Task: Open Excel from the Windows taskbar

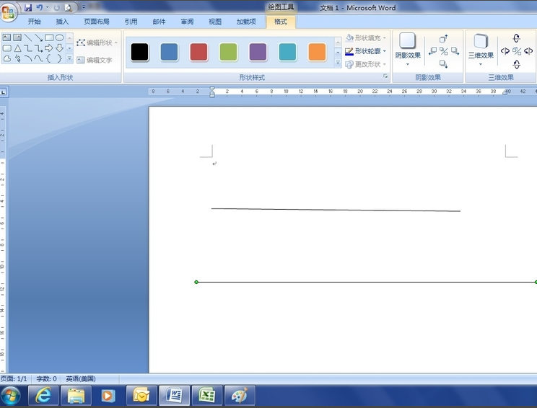Action: click(x=207, y=395)
